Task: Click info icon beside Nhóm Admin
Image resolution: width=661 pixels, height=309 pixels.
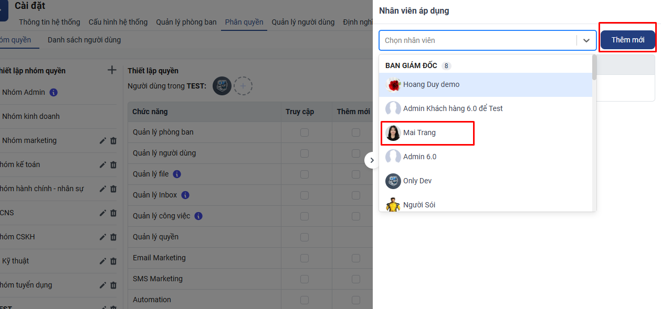Action: tap(54, 92)
